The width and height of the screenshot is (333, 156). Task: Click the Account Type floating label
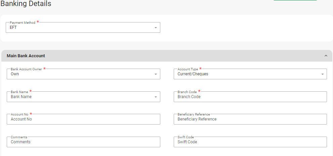pyautogui.click(x=187, y=69)
